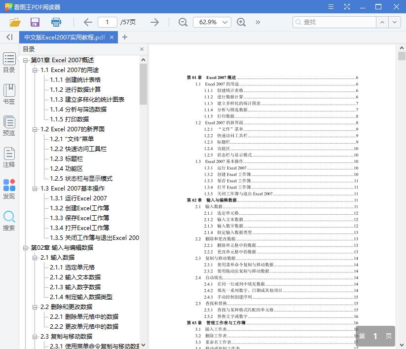Close the 目录 contents panel

pyautogui.click(x=142, y=49)
